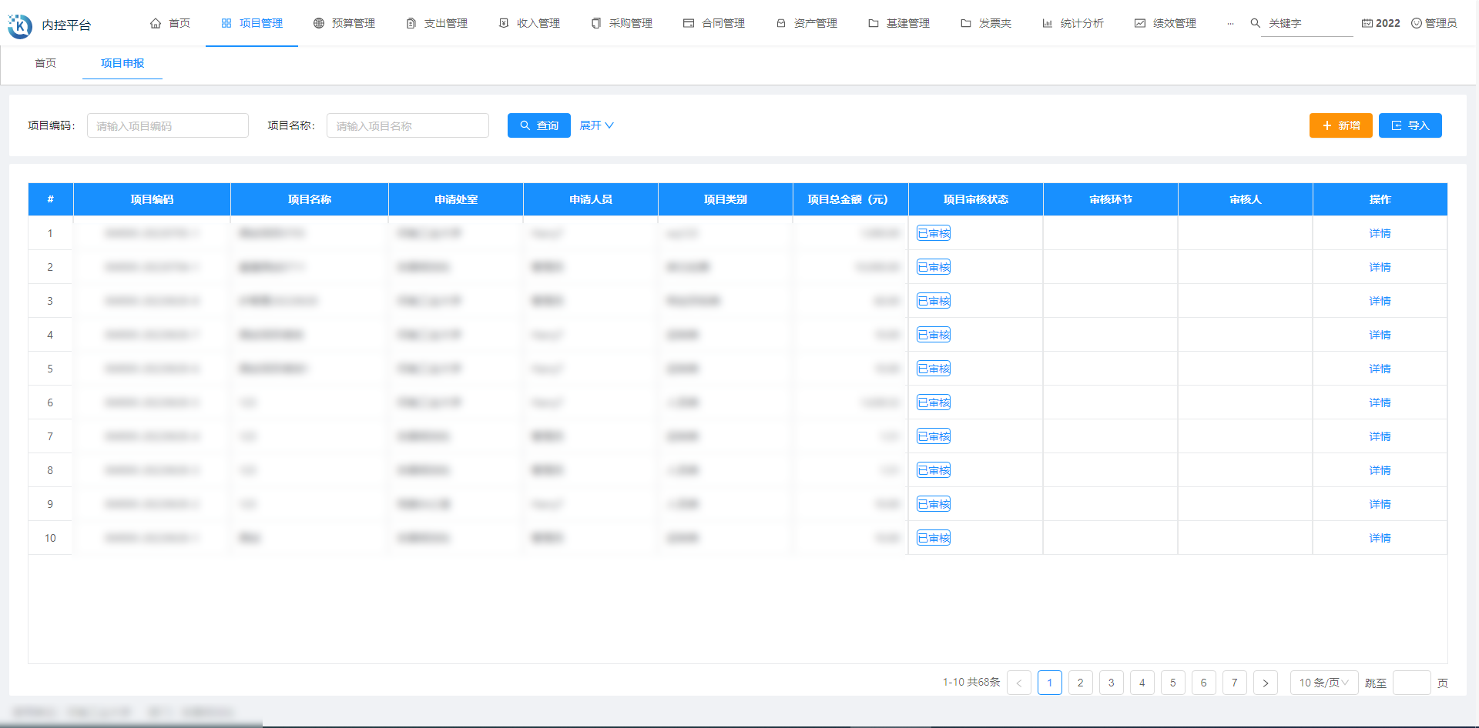The image size is (1479, 728).
Task: Click the home icon in top navigation
Action: pos(156,23)
